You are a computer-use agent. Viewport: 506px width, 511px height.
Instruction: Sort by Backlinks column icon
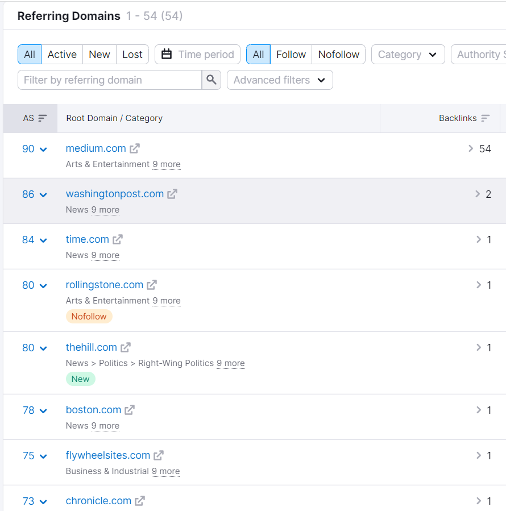click(486, 118)
